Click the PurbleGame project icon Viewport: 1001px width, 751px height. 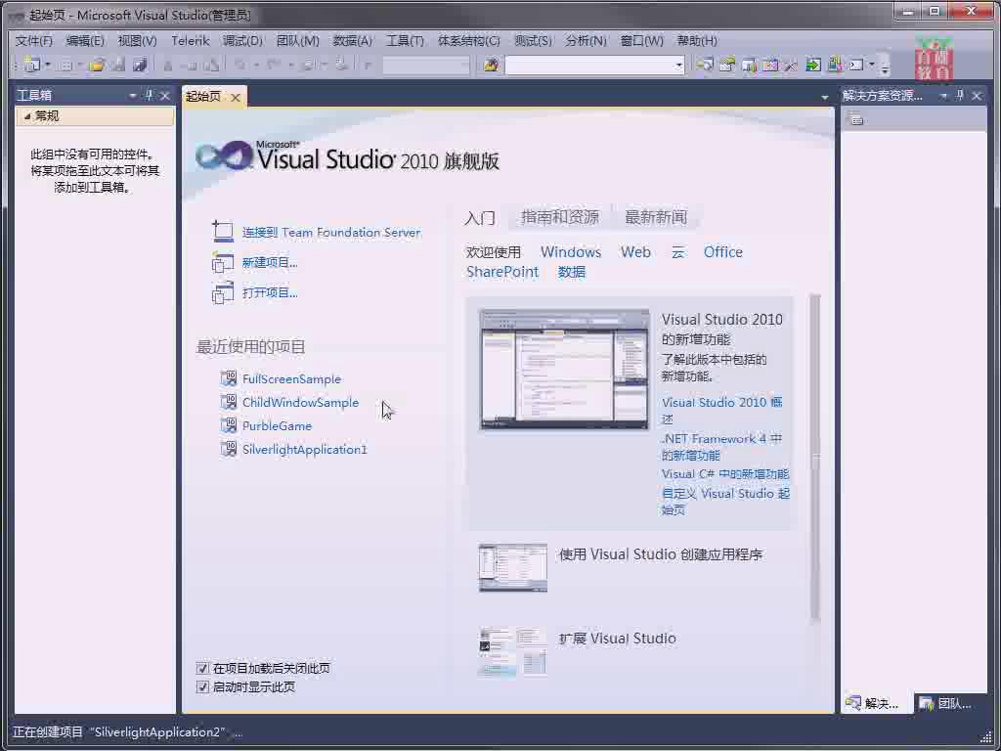228,425
